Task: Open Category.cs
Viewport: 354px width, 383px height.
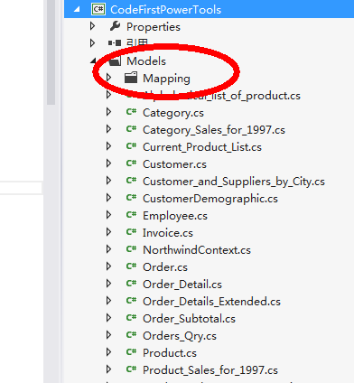Action: (173, 113)
